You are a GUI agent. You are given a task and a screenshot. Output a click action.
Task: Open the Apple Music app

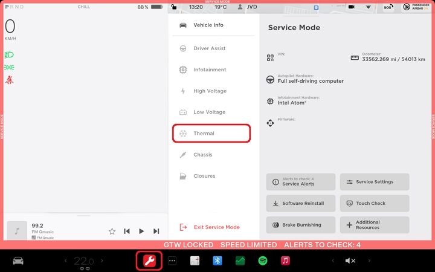pos(285,261)
